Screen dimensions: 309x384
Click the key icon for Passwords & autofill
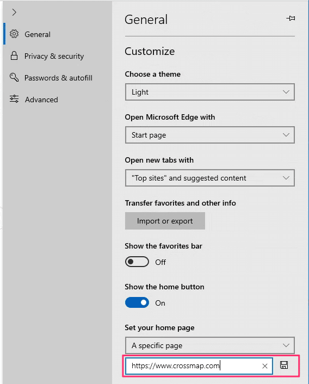(x=14, y=77)
